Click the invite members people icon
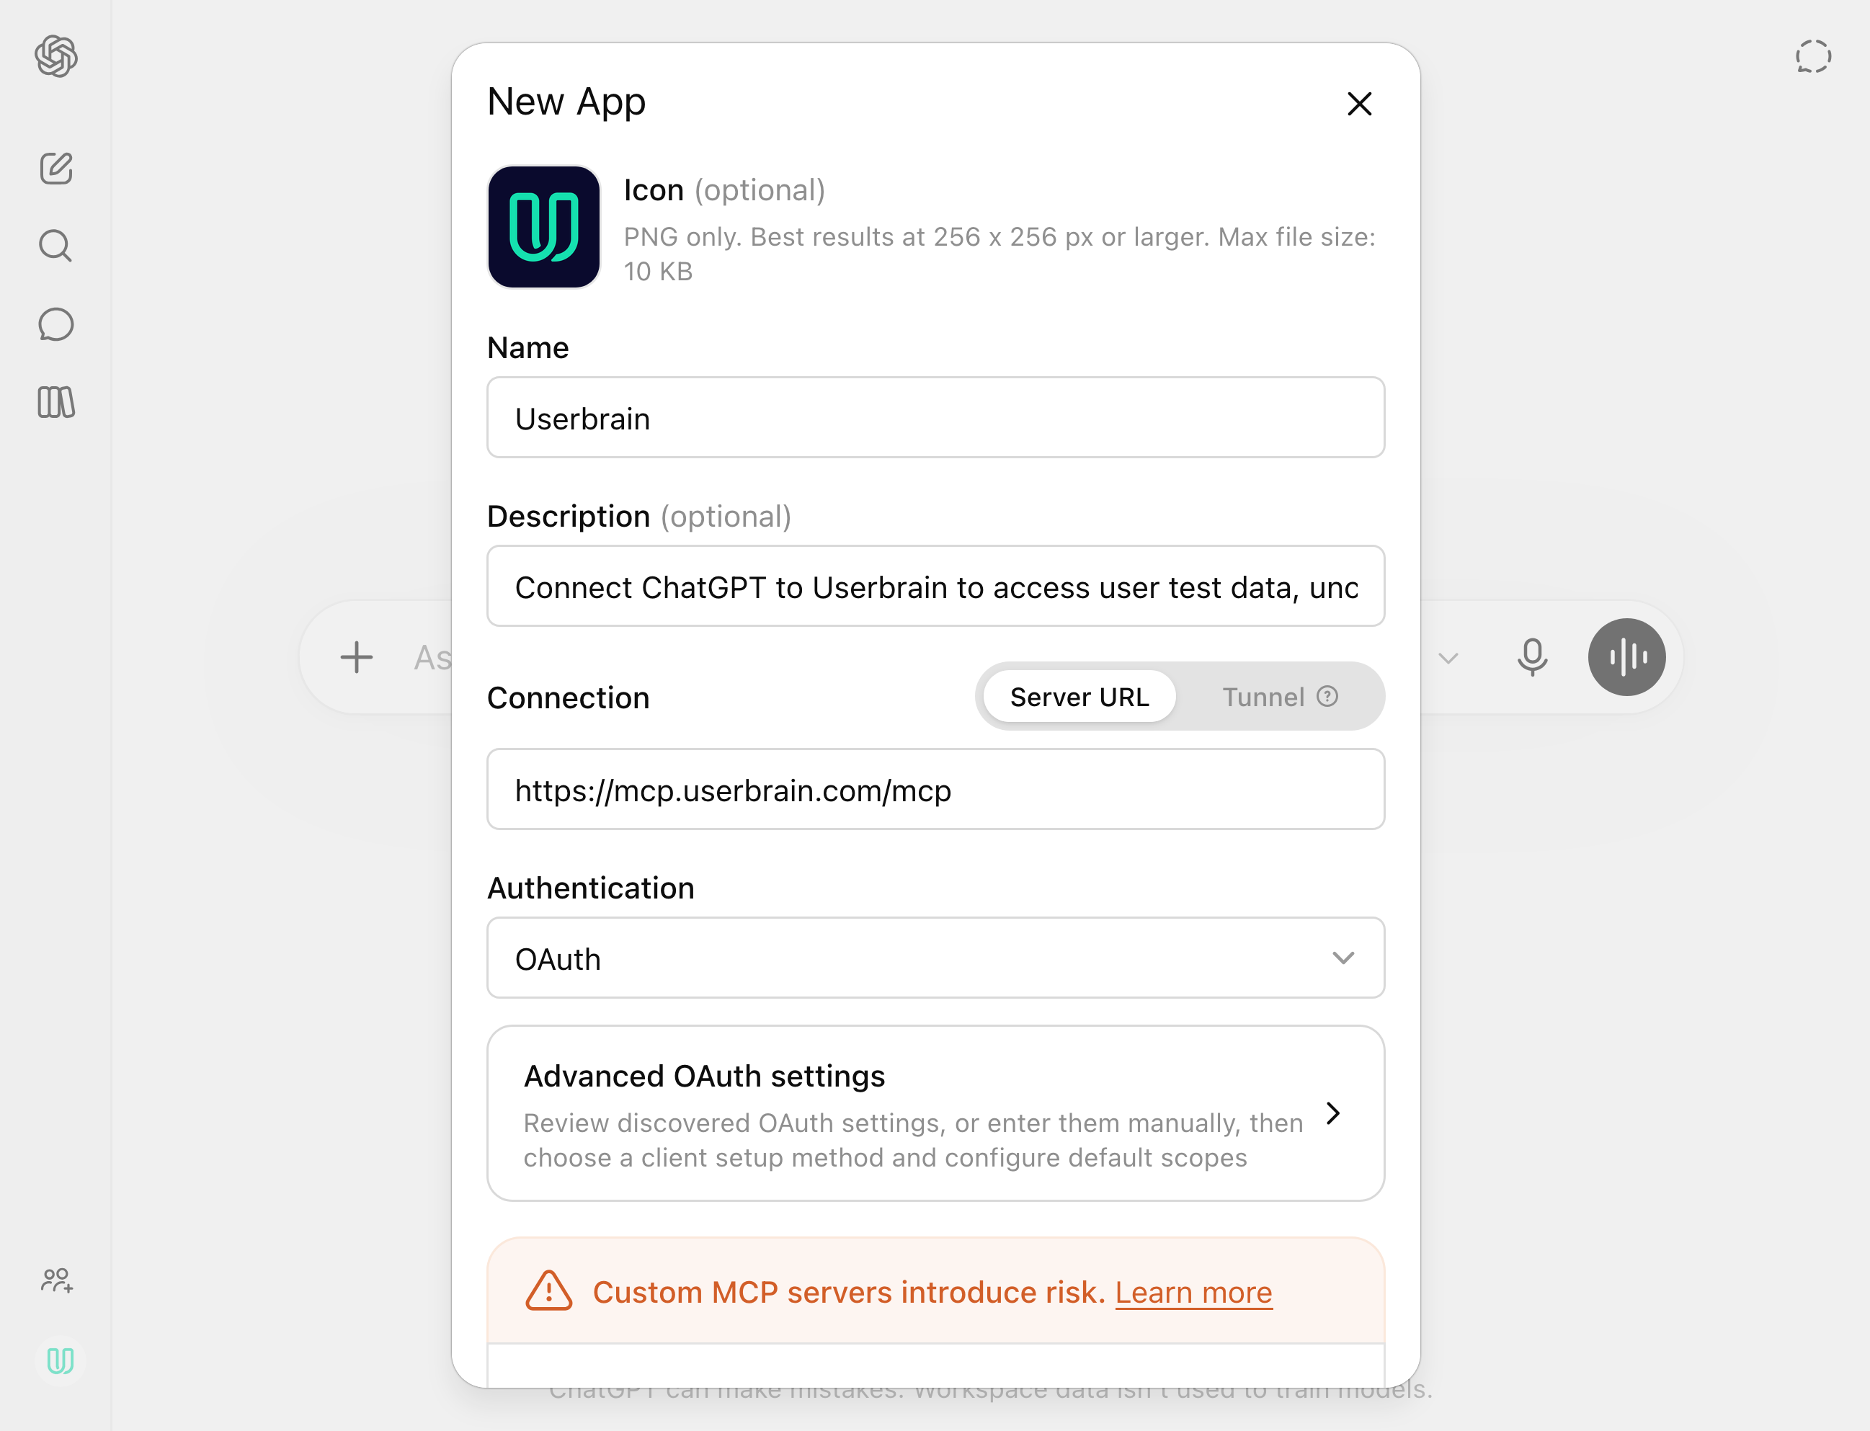 (x=57, y=1280)
